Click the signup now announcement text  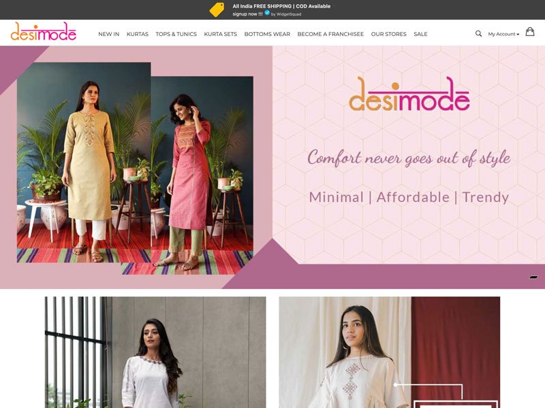click(x=247, y=14)
